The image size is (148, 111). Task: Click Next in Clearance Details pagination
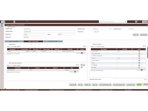pos(144,70)
